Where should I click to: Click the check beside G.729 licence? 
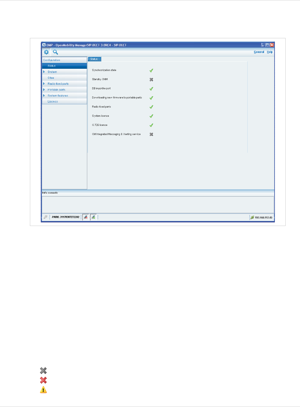(x=151, y=125)
